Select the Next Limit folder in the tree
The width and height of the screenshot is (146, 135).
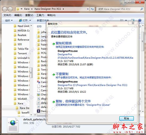click(x=22, y=26)
